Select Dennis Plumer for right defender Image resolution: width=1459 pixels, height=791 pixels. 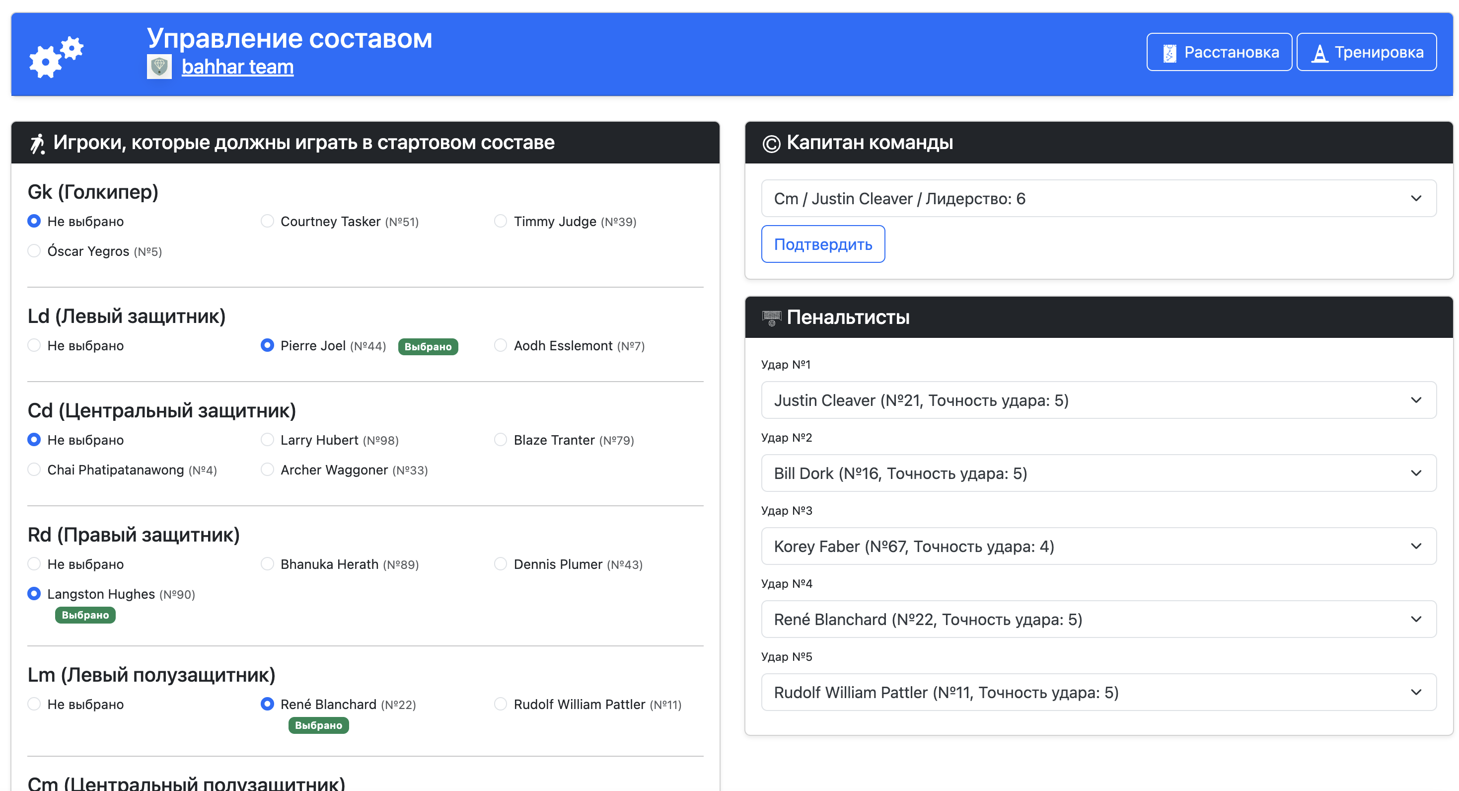[x=500, y=564]
